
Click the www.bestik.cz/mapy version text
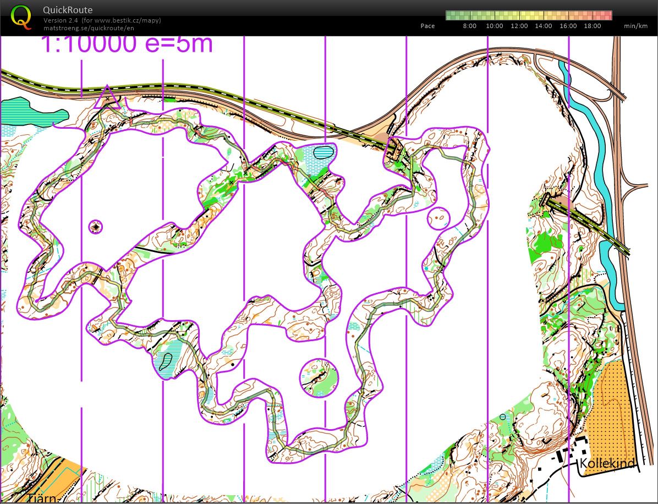coord(102,20)
